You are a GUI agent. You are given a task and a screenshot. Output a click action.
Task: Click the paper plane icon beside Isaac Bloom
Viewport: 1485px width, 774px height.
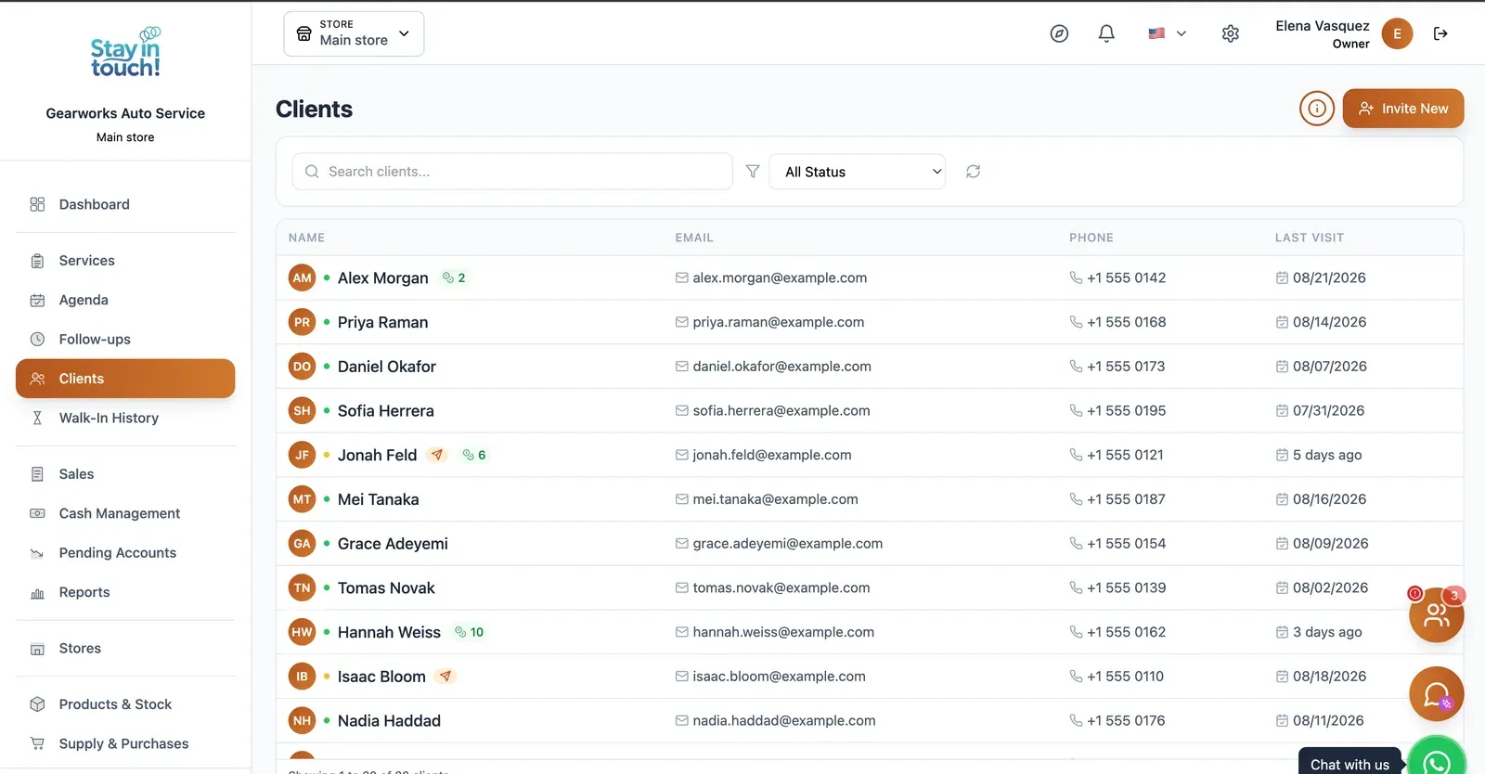[x=445, y=677]
